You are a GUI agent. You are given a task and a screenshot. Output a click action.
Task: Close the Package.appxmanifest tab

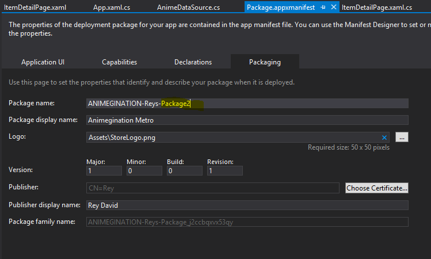click(x=334, y=7)
